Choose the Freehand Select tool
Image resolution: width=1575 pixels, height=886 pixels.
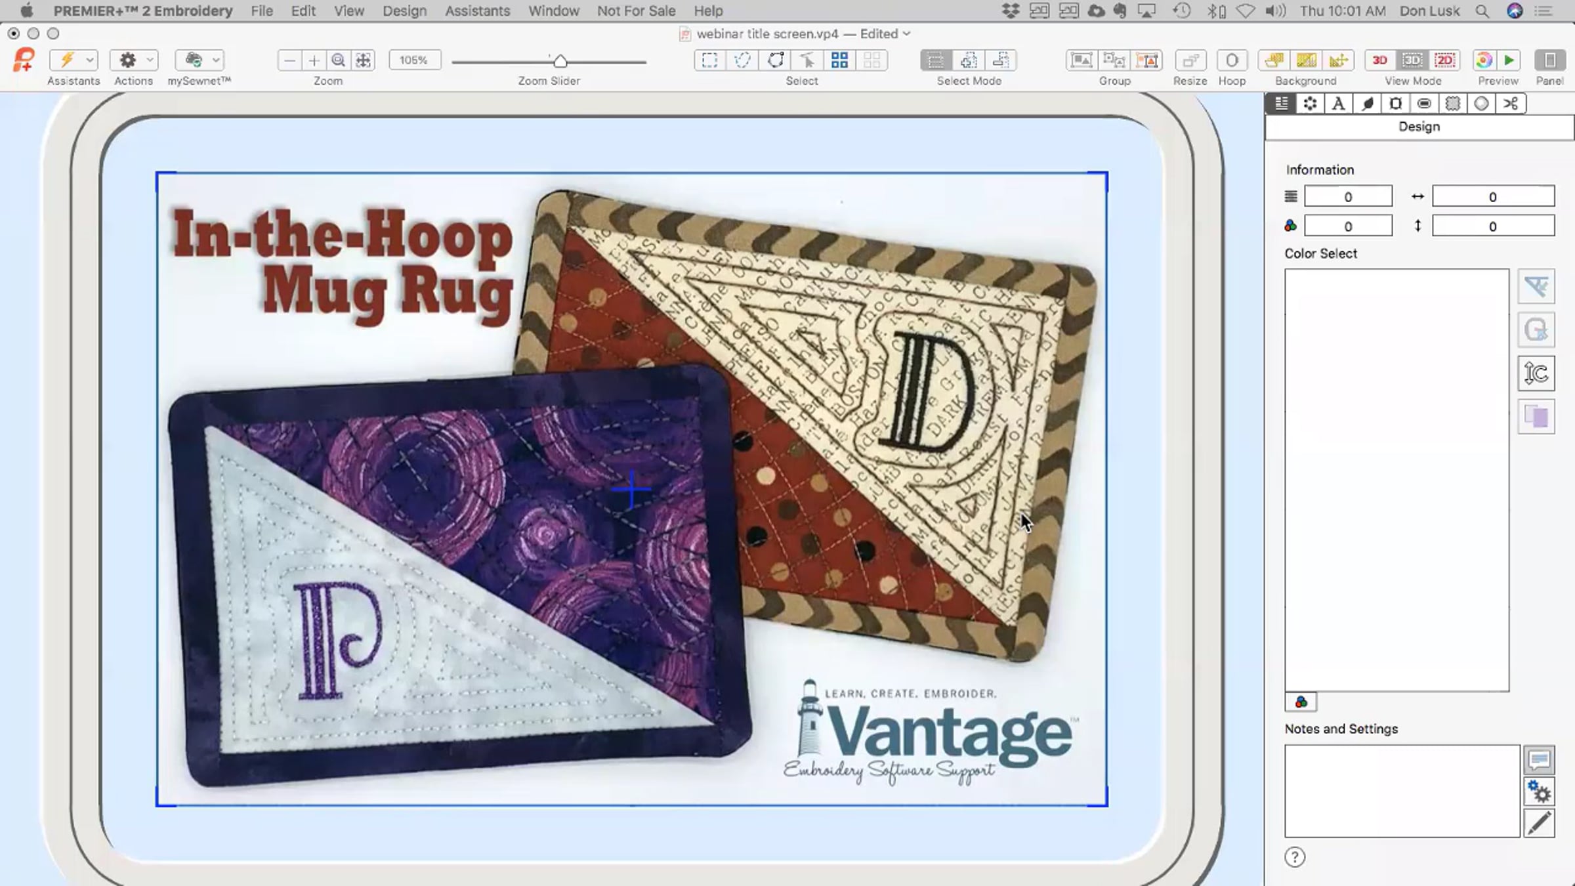(x=742, y=60)
